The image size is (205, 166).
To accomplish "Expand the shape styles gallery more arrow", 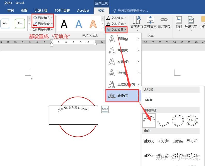I will pyautogui.click(x=29, y=29).
